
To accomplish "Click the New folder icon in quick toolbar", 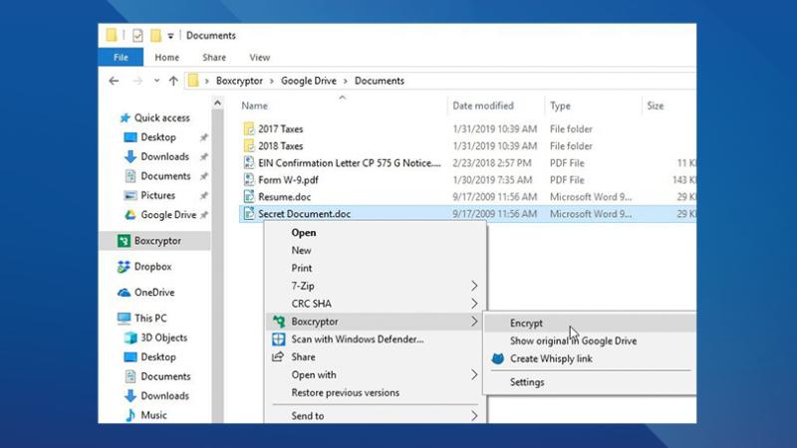I will pos(155,36).
